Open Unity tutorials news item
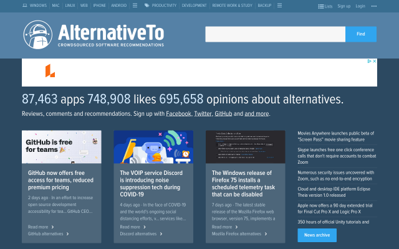 coord(333,222)
